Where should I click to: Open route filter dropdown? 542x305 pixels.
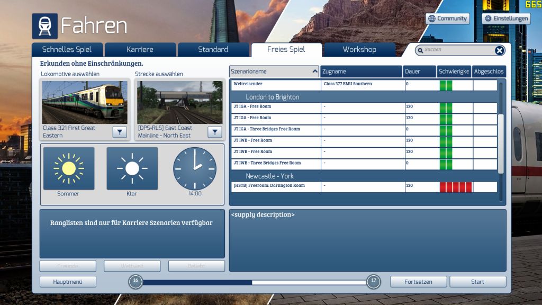pos(215,132)
